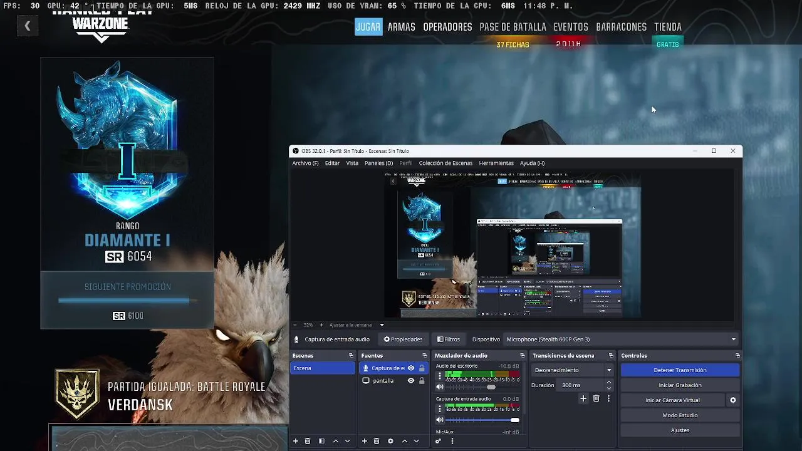Add a transition with the plus icon in Transiciones
Viewport: 802px width, 451px height.
(583, 398)
